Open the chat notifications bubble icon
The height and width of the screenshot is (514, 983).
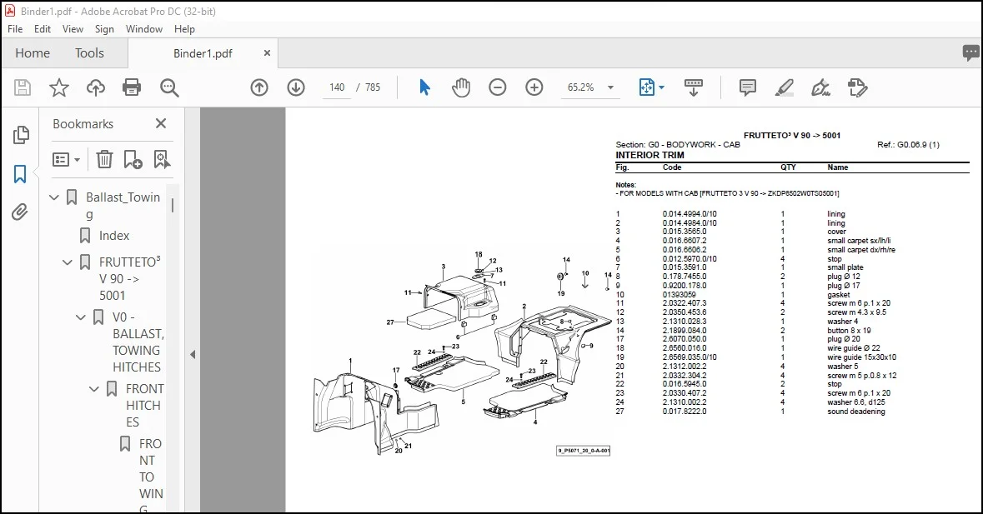pyautogui.click(x=971, y=53)
